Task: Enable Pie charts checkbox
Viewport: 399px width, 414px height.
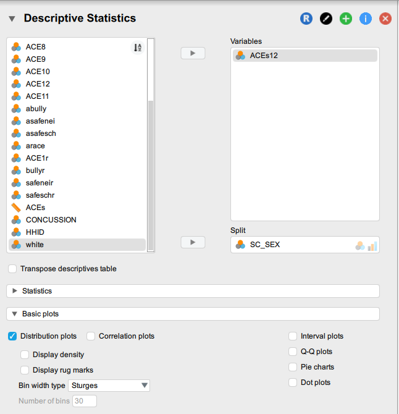Action: [x=293, y=367]
